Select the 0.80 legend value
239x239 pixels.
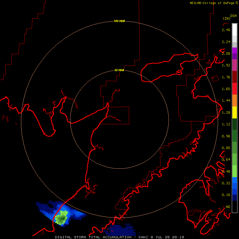coord(226,148)
